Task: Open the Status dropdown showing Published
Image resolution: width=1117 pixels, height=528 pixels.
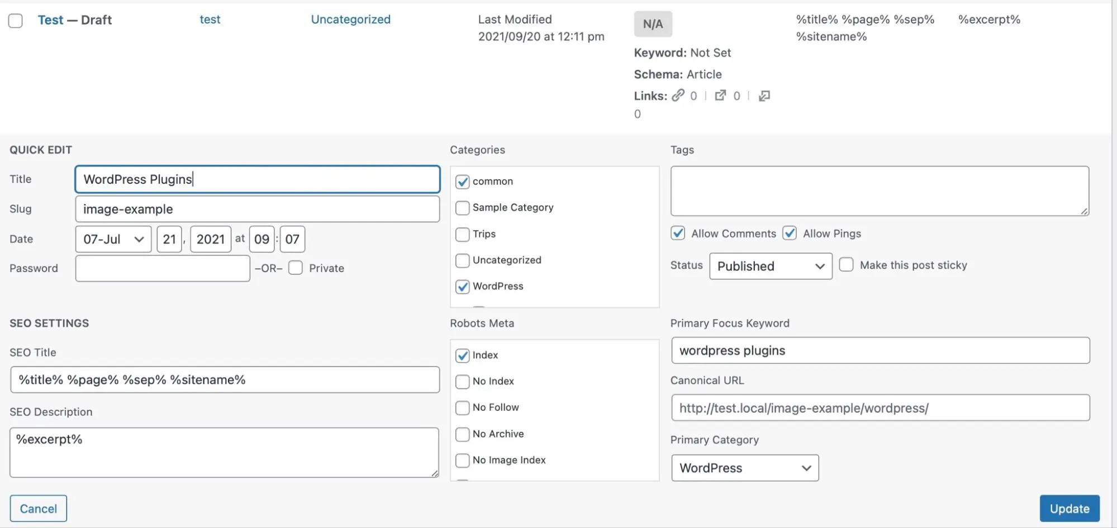Action: [770, 266]
